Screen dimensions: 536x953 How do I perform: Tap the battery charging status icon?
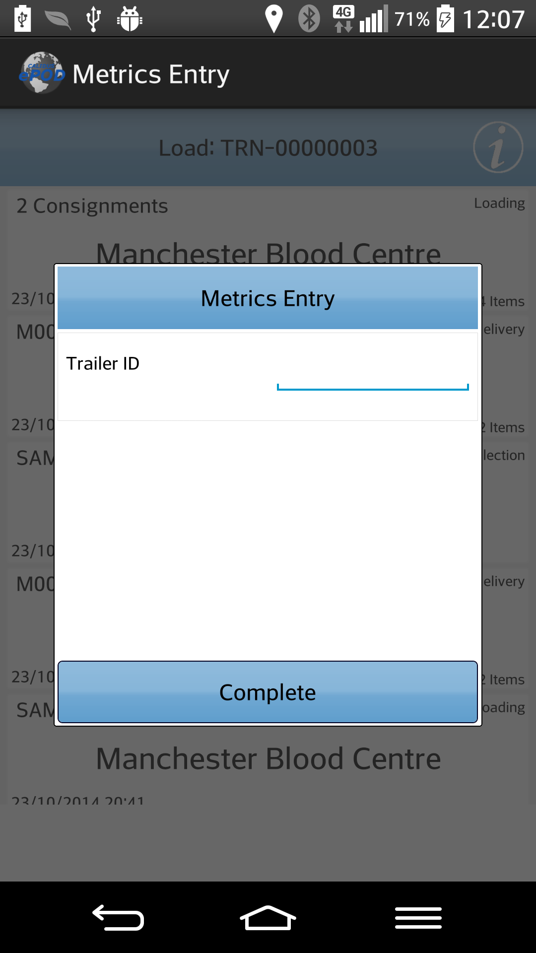(445, 19)
